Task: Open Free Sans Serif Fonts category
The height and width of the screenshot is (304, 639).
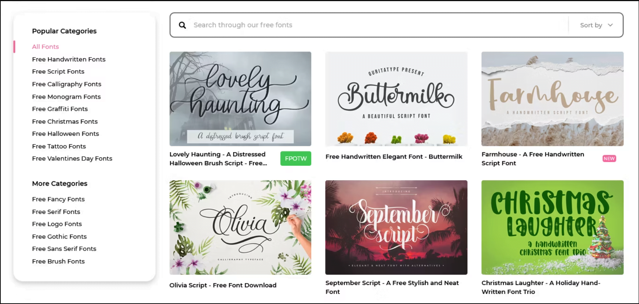Action: click(x=64, y=249)
